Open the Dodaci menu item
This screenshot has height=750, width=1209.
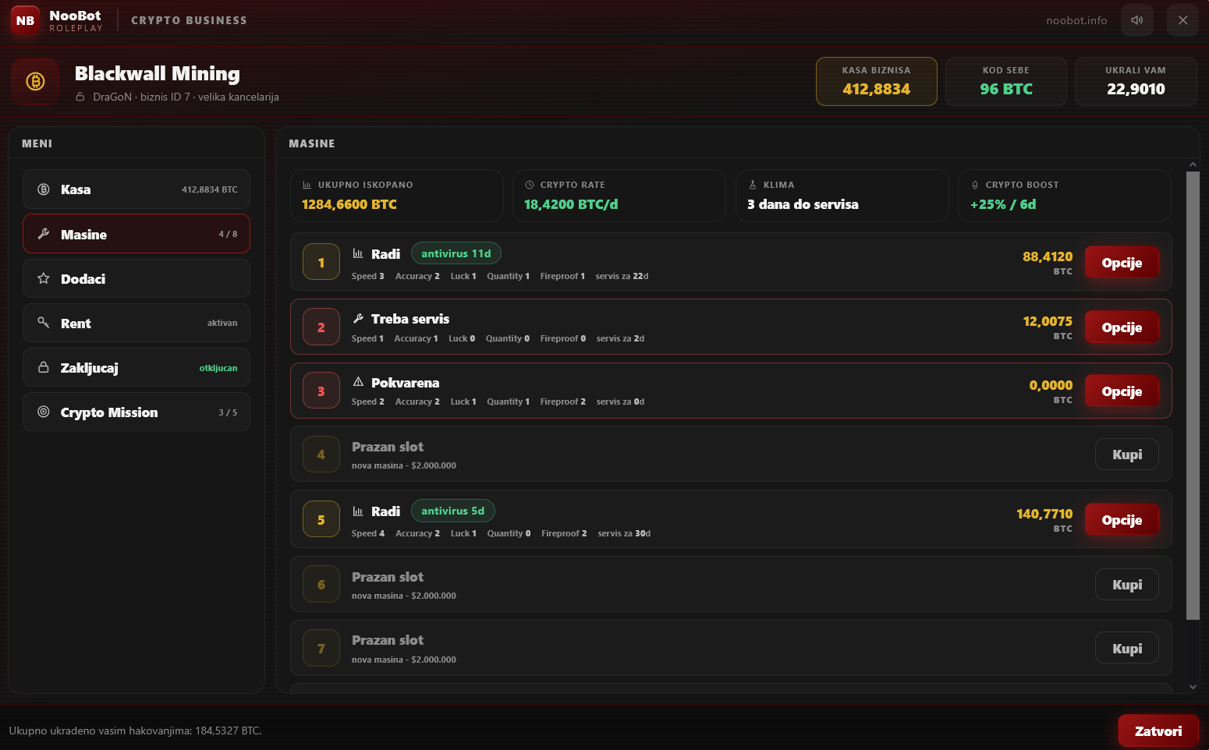[136, 278]
